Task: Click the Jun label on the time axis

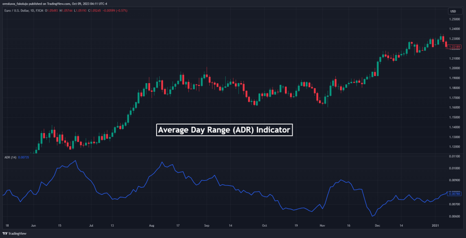Action: 33,225
